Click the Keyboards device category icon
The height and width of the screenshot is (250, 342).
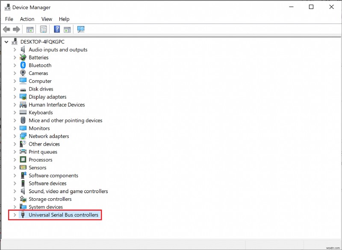point(22,112)
